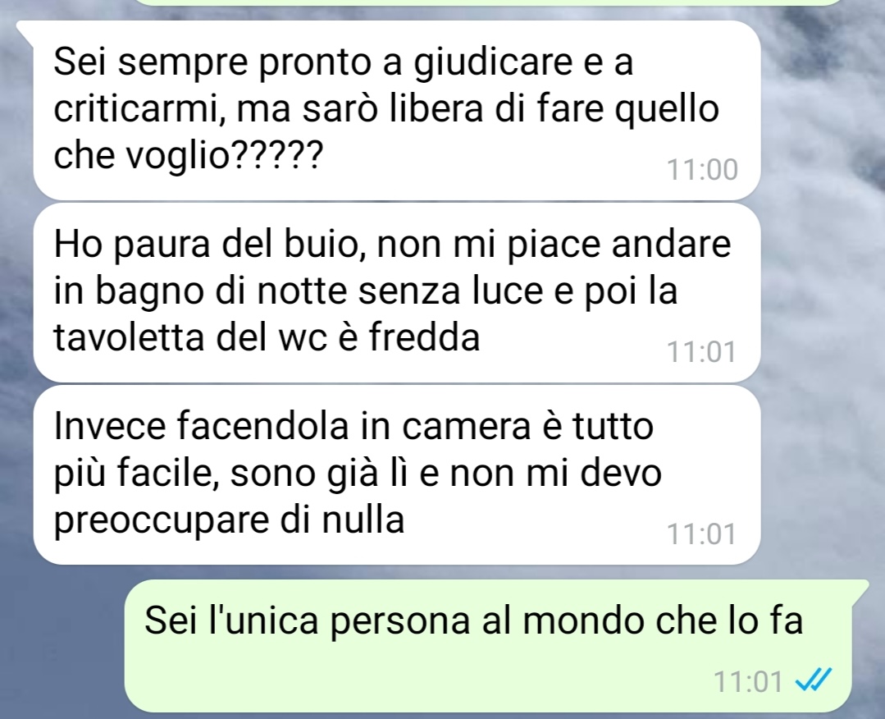Tap 11:01 timestamp on the sent green message

748,681
